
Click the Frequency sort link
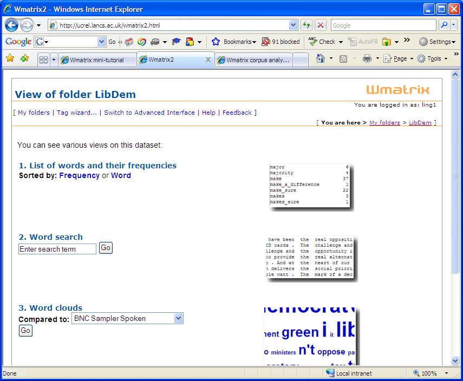coord(79,175)
